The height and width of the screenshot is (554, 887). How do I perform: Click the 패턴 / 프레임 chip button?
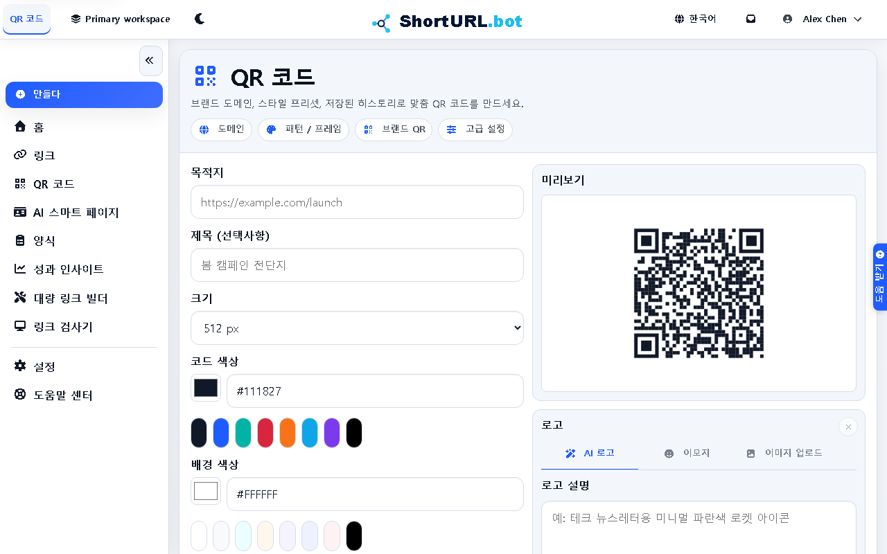coord(304,129)
